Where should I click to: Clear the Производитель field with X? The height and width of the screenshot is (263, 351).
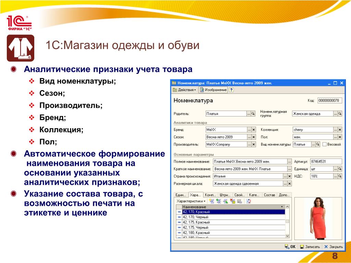[x=254, y=144]
